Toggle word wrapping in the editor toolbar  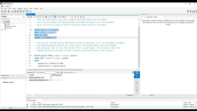pyautogui.click(x=83, y=17)
